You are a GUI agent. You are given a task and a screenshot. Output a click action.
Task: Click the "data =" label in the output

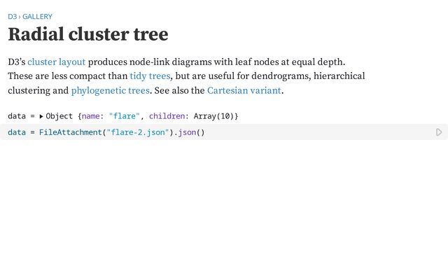point(20,116)
